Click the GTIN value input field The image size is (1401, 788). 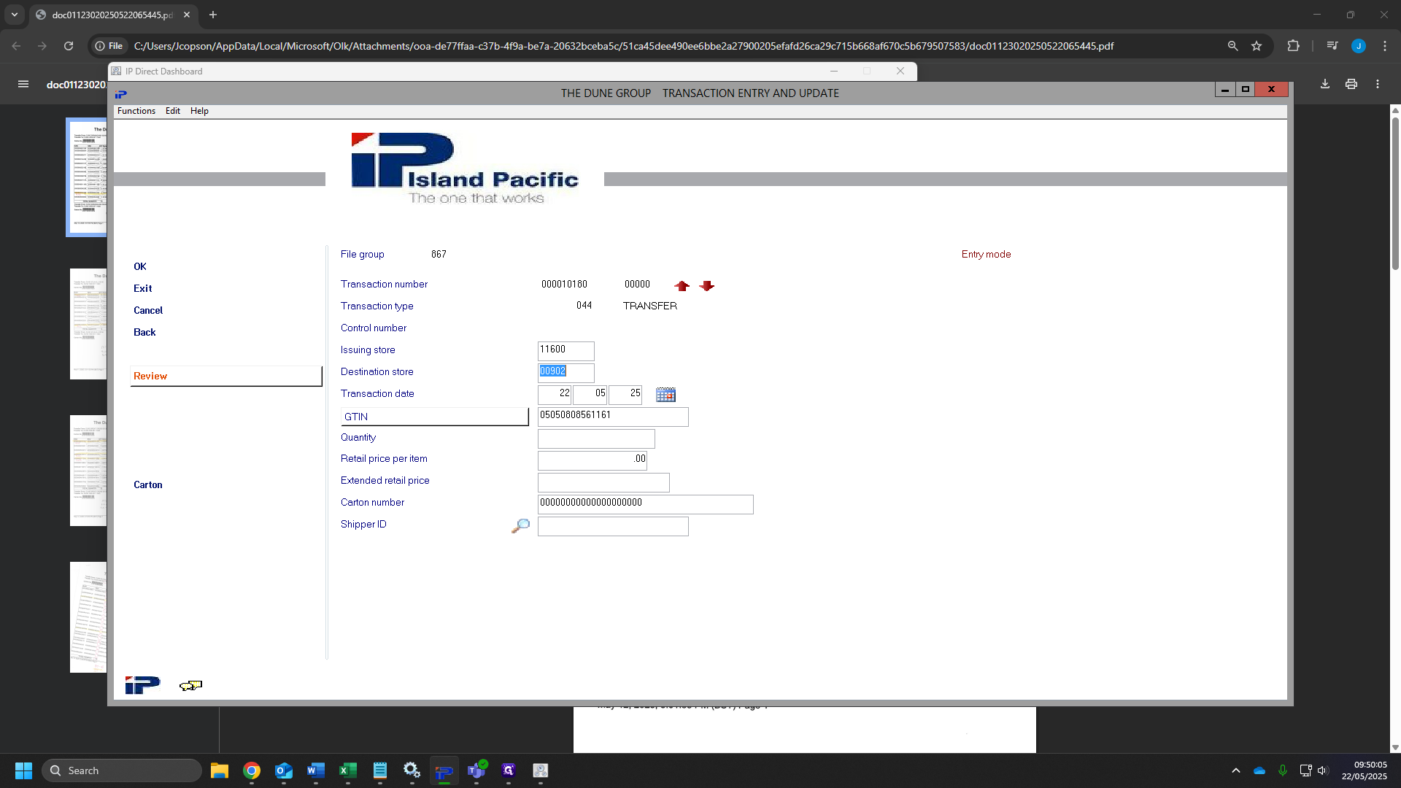613,417
